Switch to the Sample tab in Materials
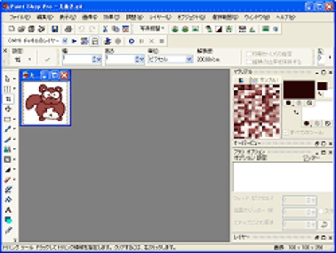The width and height of the screenshot is (336, 253). (x=265, y=80)
